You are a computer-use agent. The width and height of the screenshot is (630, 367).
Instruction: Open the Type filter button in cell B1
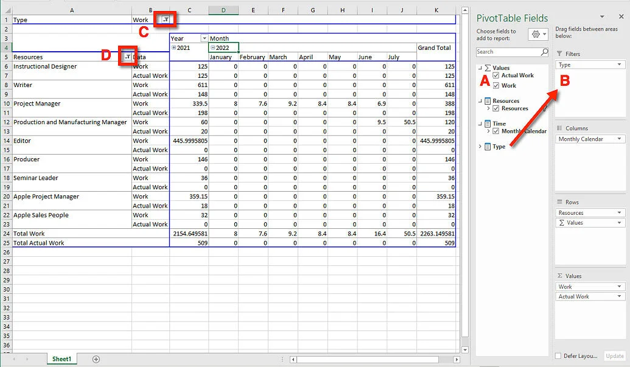click(165, 19)
